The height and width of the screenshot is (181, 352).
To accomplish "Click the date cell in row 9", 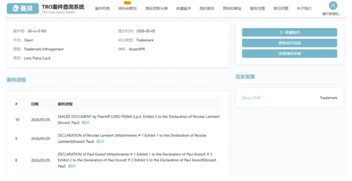I will (41, 139).
